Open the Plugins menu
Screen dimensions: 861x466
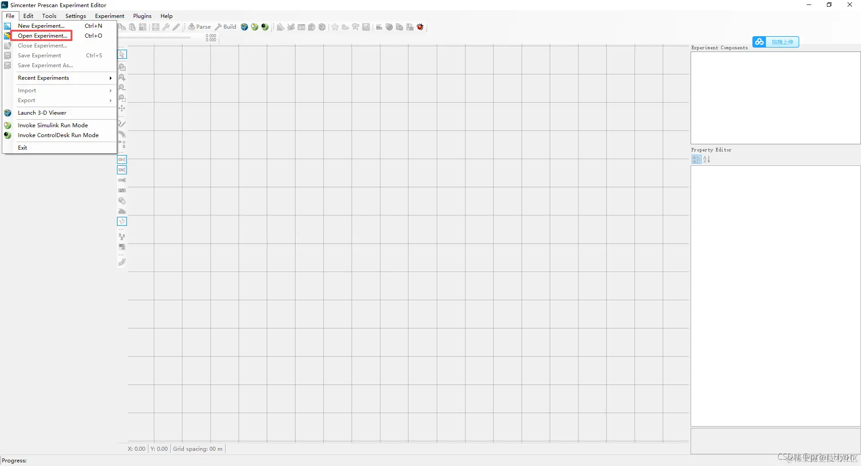[142, 16]
